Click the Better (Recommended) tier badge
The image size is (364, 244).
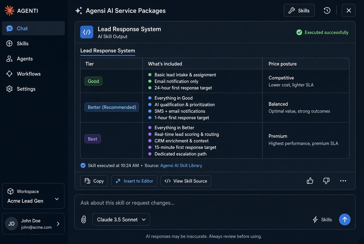tap(112, 107)
